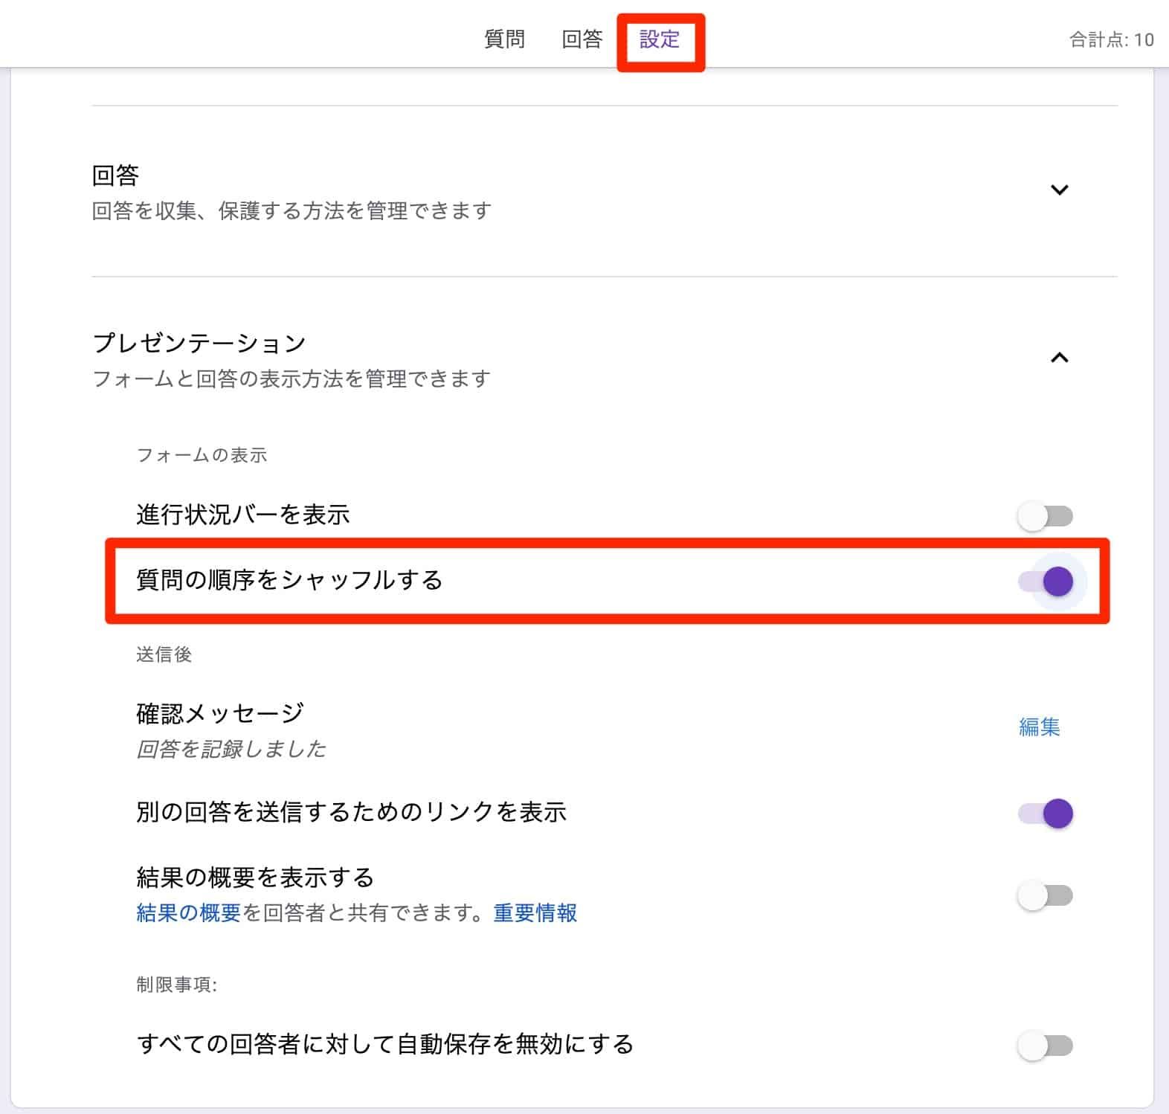Disable 別の回答を送信するためのリンクを表示 toggle
The width and height of the screenshot is (1169, 1114).
[x=1045, y=813]
